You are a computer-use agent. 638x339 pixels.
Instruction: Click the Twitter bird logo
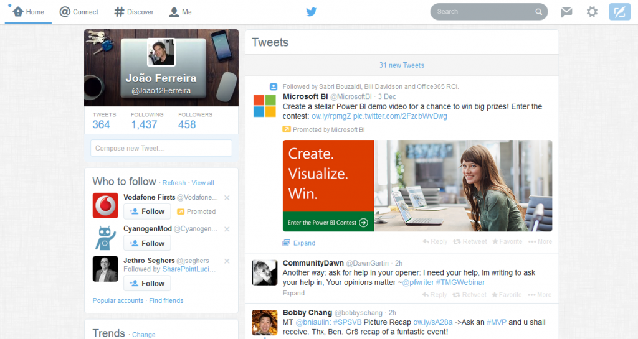pos(312,12)
